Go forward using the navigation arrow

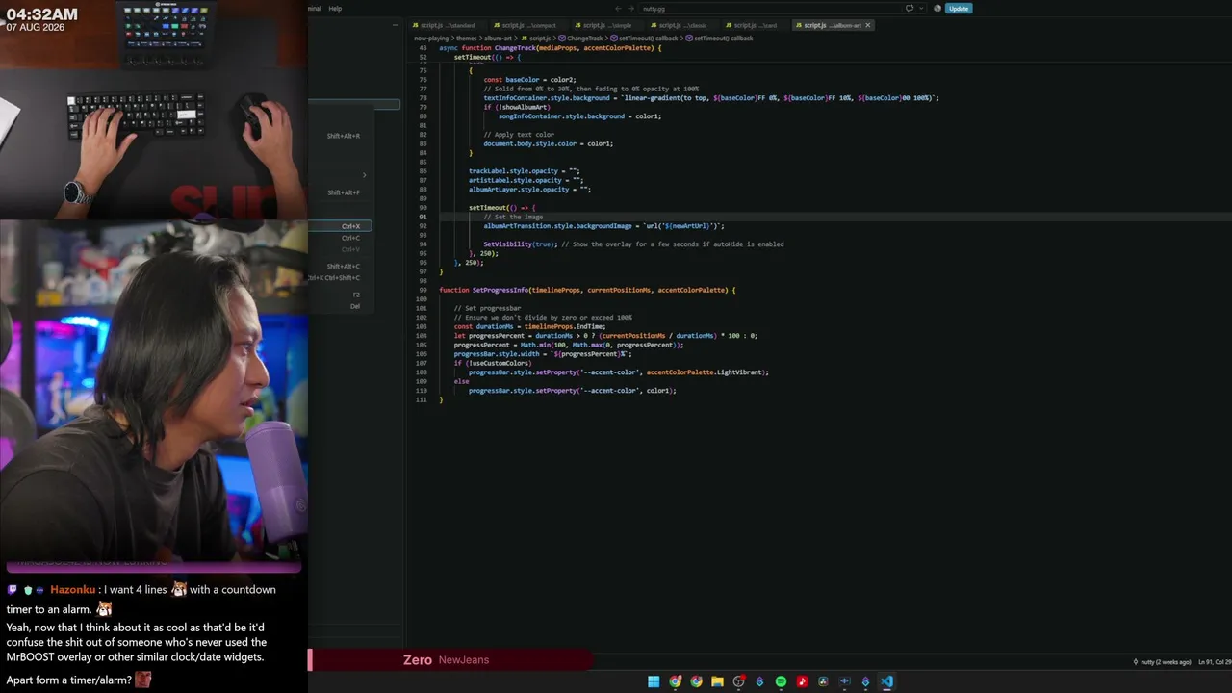coord(629,8)
